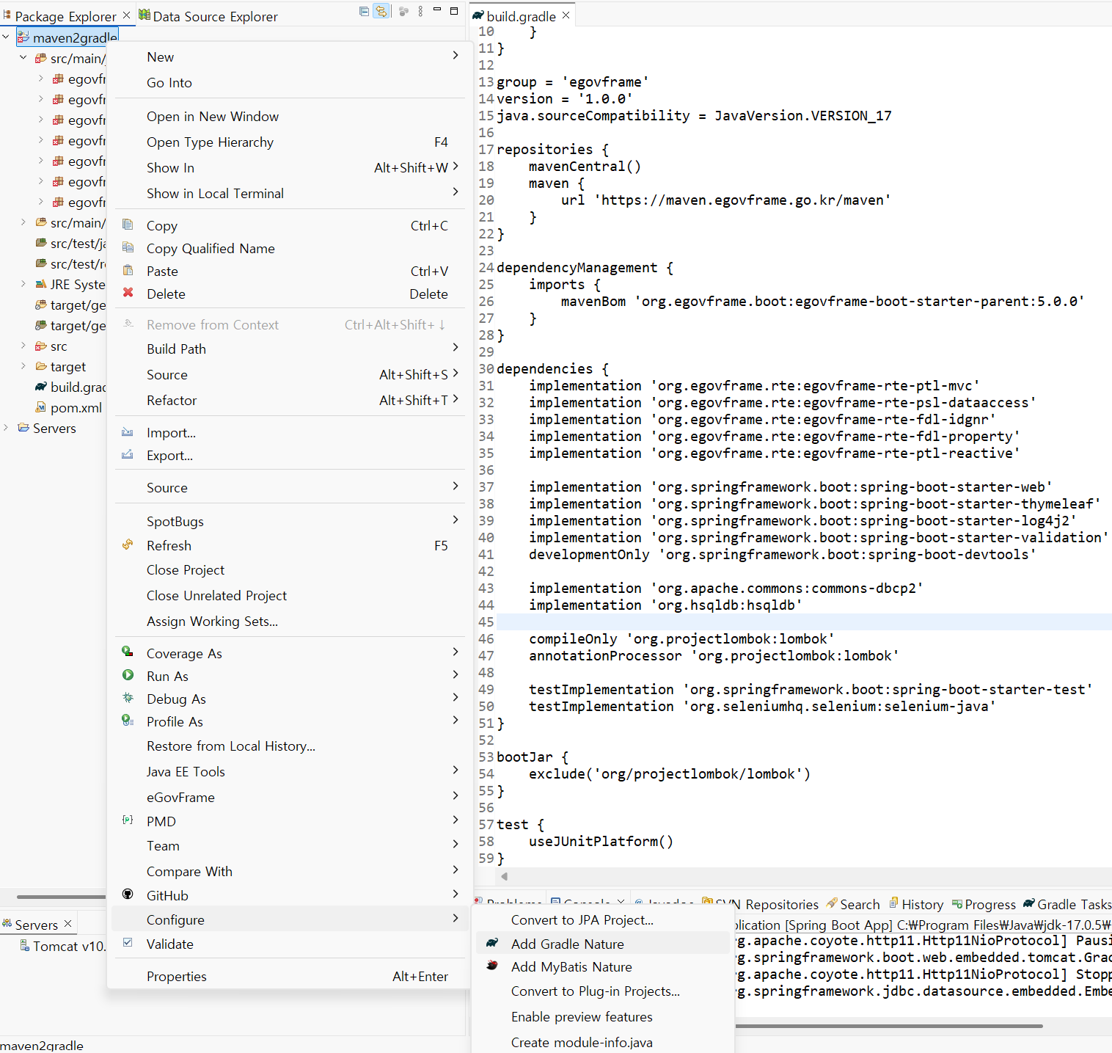Open the Package Explorer View Menu (three dots)
Screen dimensions: 1112x1053
(420, 11)
